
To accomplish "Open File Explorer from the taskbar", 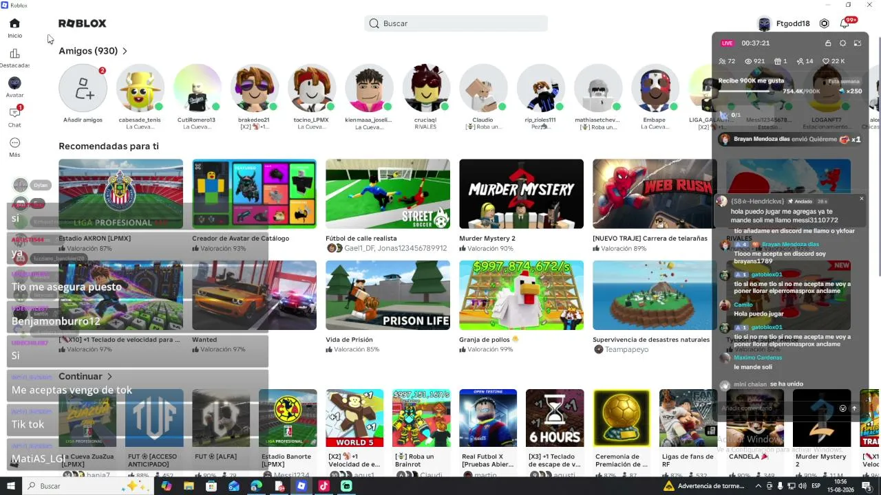I will (189, 486).
